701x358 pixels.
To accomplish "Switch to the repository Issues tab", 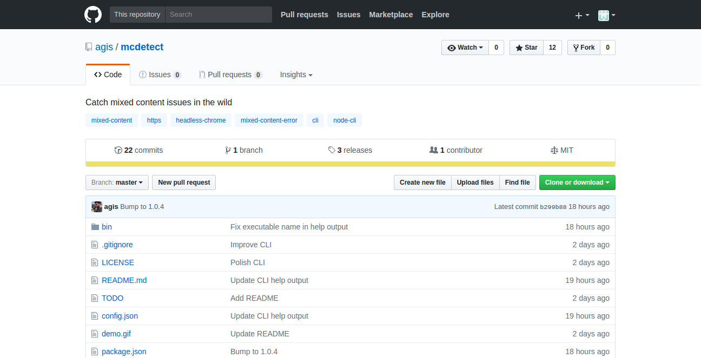I will pyautogui.click(x=160, y=75).
